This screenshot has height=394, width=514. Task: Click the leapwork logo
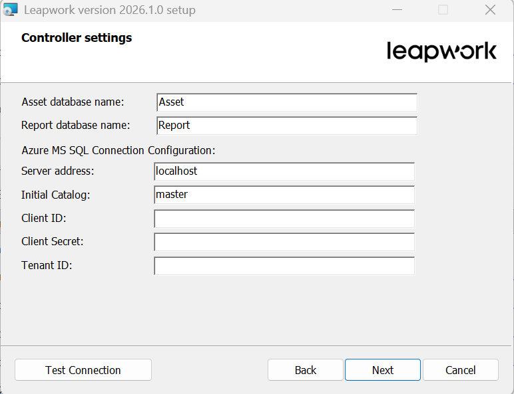click(441, 51)
